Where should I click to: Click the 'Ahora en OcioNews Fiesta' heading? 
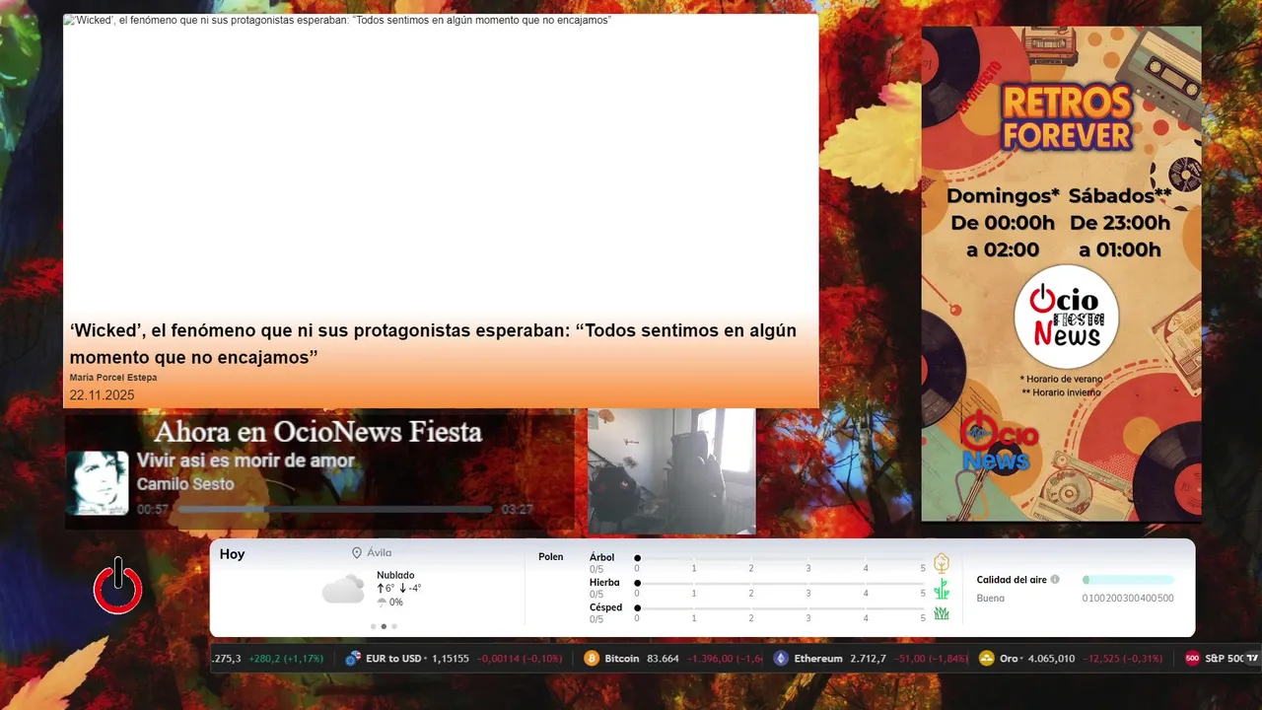318,432
